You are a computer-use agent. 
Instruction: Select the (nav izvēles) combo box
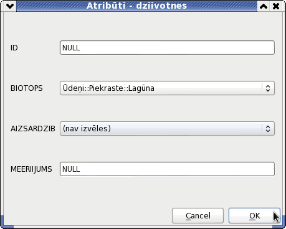(167, 129)
